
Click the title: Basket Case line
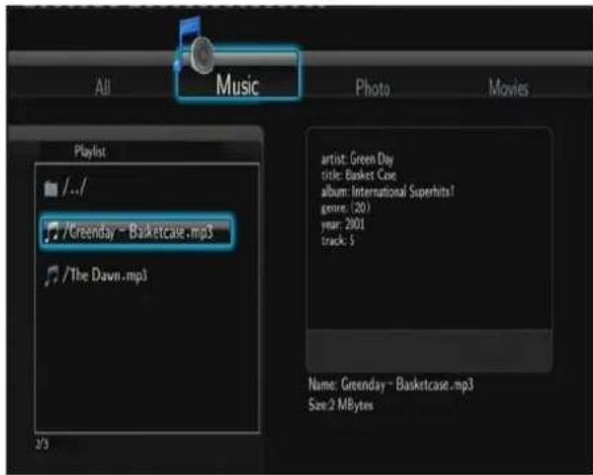pos(358,176)
